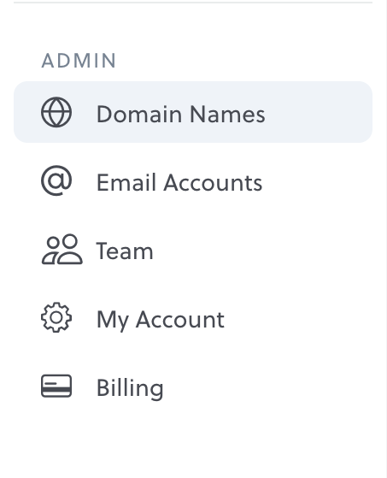Click the word "Names" in Domain Names
This screenshot has width=387, height=478.
click(x=227, y=114)
